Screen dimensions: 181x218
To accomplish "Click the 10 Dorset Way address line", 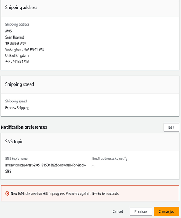I will pyautogui.click(x=15, y=44).
